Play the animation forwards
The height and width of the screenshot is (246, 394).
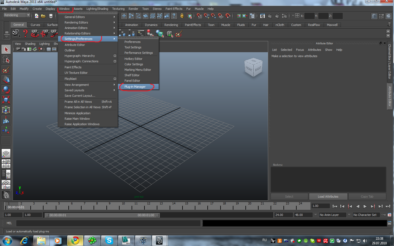(x=365, y=206)
